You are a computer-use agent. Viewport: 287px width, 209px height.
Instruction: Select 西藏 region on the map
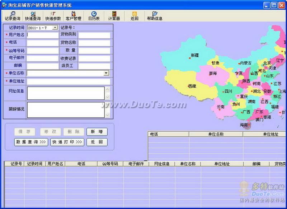point(192,86)
